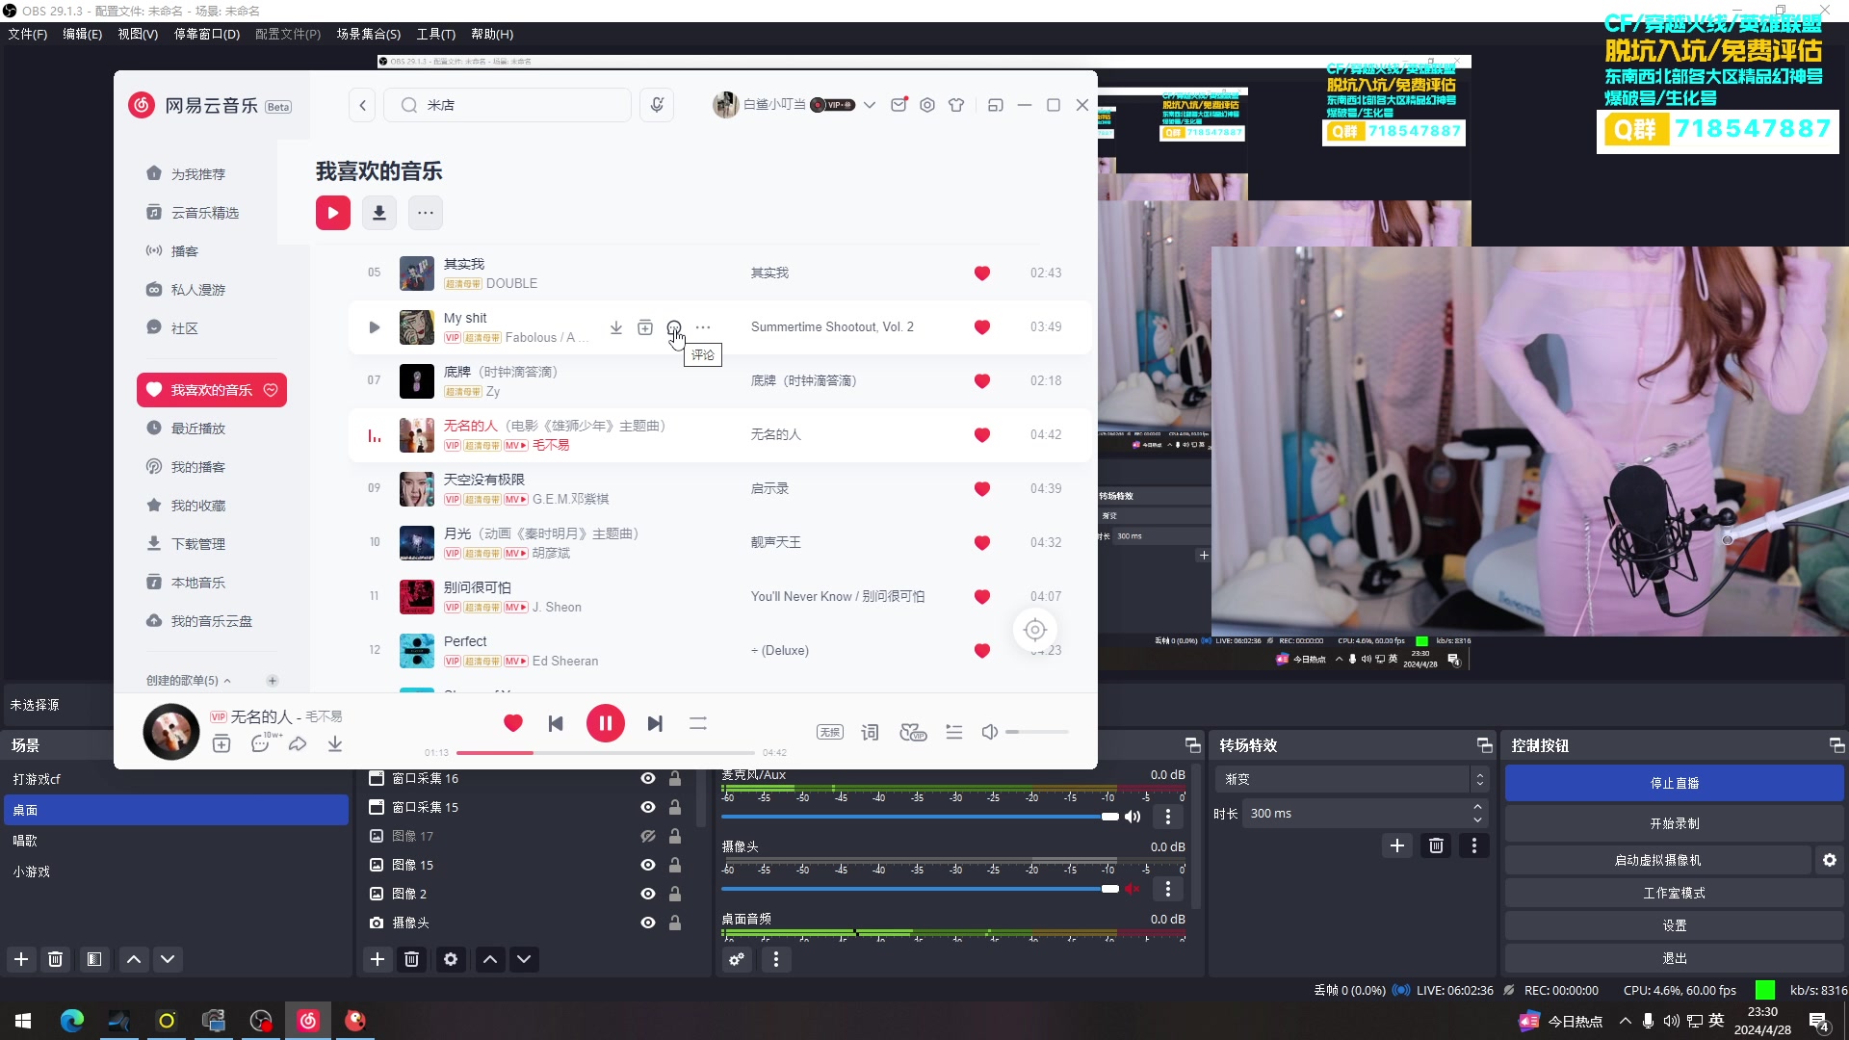
Task: Download the My shit song
Action: coord(616,327)
